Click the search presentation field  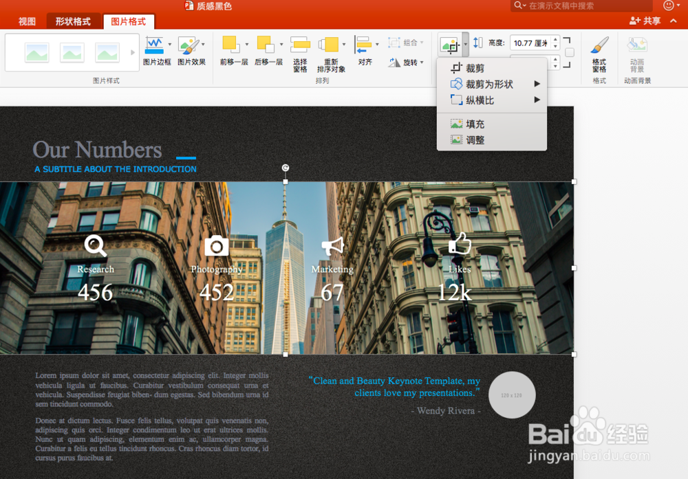581,5
